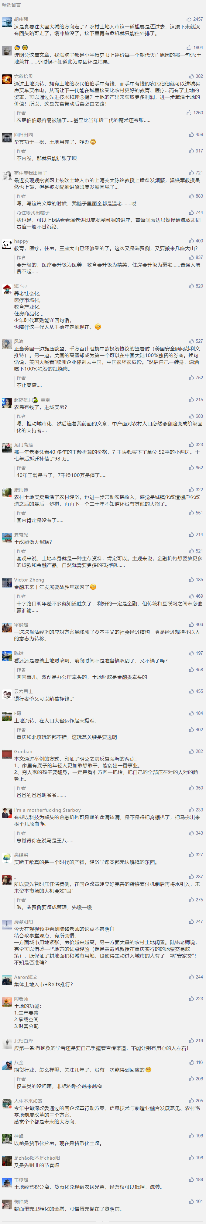
Task: Tap the thumbs-up showing 1804 likes
Action: pyautogui.click(x=189, y=48)
